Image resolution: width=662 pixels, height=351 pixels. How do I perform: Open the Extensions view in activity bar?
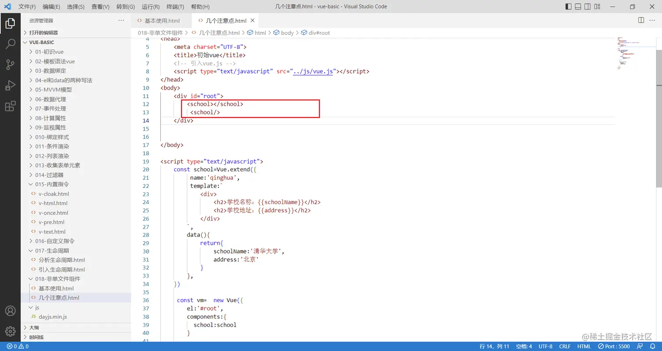(x=10, y=106)
